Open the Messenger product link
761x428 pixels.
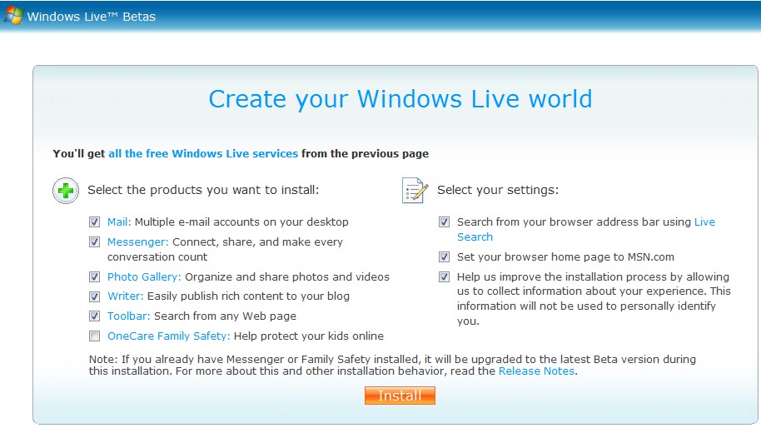(138, 241)
